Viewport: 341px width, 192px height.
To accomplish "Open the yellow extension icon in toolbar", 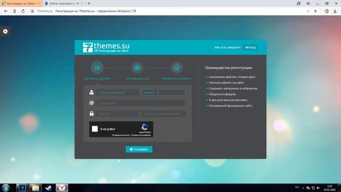I will click(327, 11).
